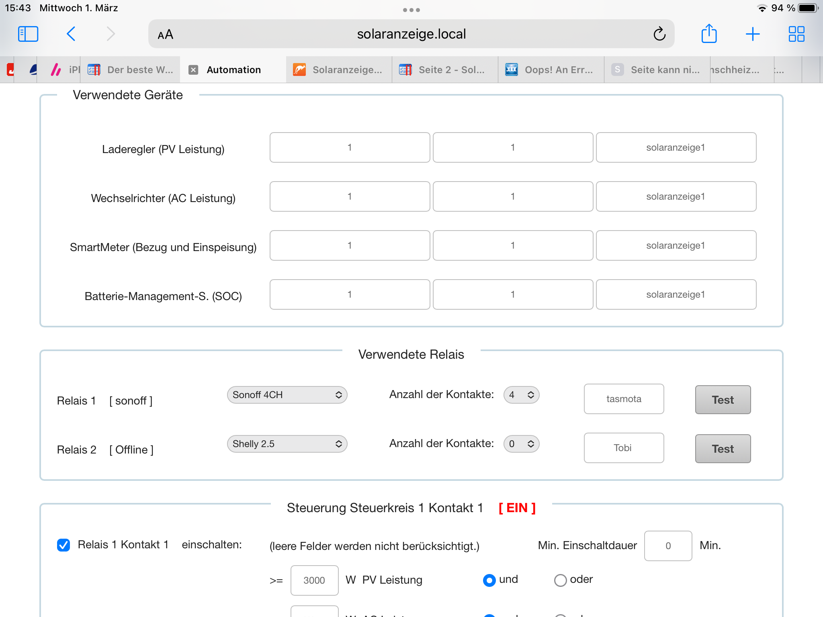
Task: Switch to the 'Seite 2 - Sol...' tab
Action: pyautogui.click(x=444, y=70)
